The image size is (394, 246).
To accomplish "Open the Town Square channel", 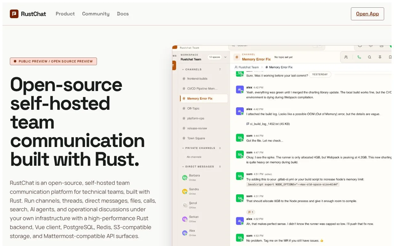I will point(204,138).
